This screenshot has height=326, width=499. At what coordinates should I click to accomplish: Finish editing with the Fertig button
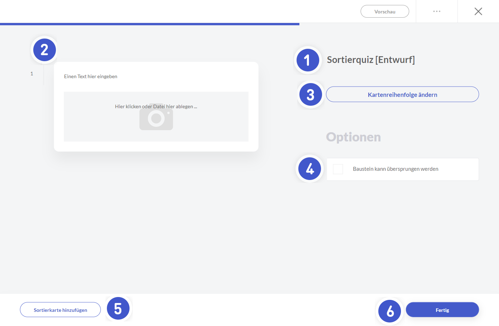(x=442, y=310)
